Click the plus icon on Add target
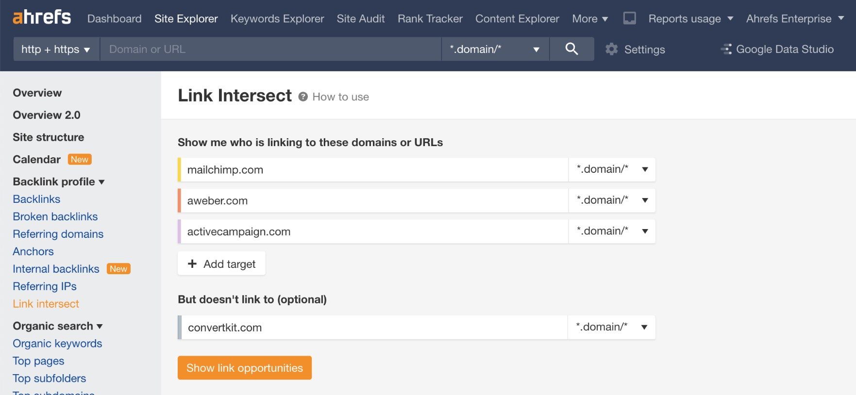The width and height of the screenshot is (856, 395). pyautogui.click(x=192, y=263)
